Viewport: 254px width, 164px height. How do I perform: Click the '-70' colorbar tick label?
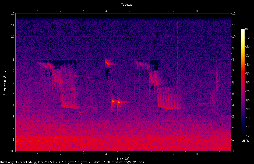point(247,91)
